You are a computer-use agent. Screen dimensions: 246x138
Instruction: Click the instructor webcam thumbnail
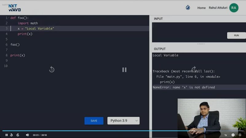click(212, 118)
